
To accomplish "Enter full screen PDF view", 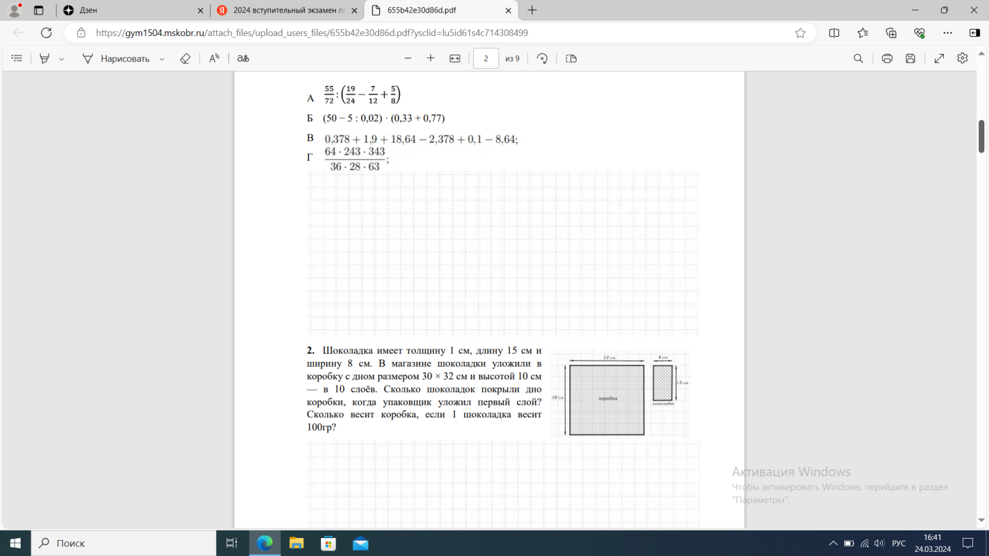I will [x=939, y=59].
